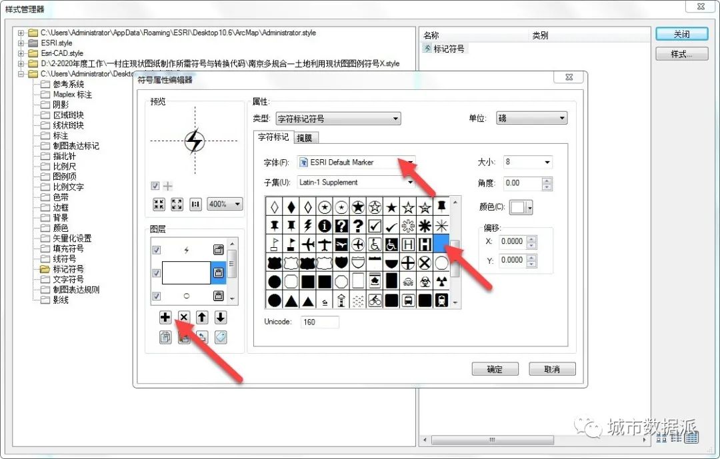Screen dimensions: 720x459
Task: Expand the Administrator.style tree node
Action: tap(21, 33)
